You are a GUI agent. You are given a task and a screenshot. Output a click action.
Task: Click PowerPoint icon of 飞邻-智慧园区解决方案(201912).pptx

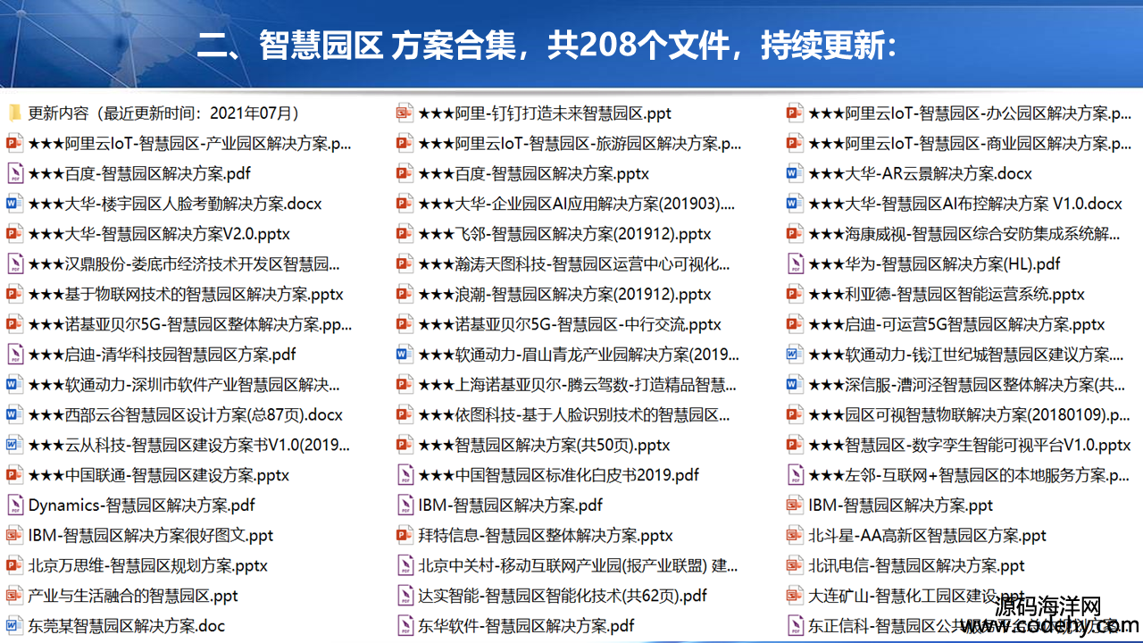tap(405, 234)
